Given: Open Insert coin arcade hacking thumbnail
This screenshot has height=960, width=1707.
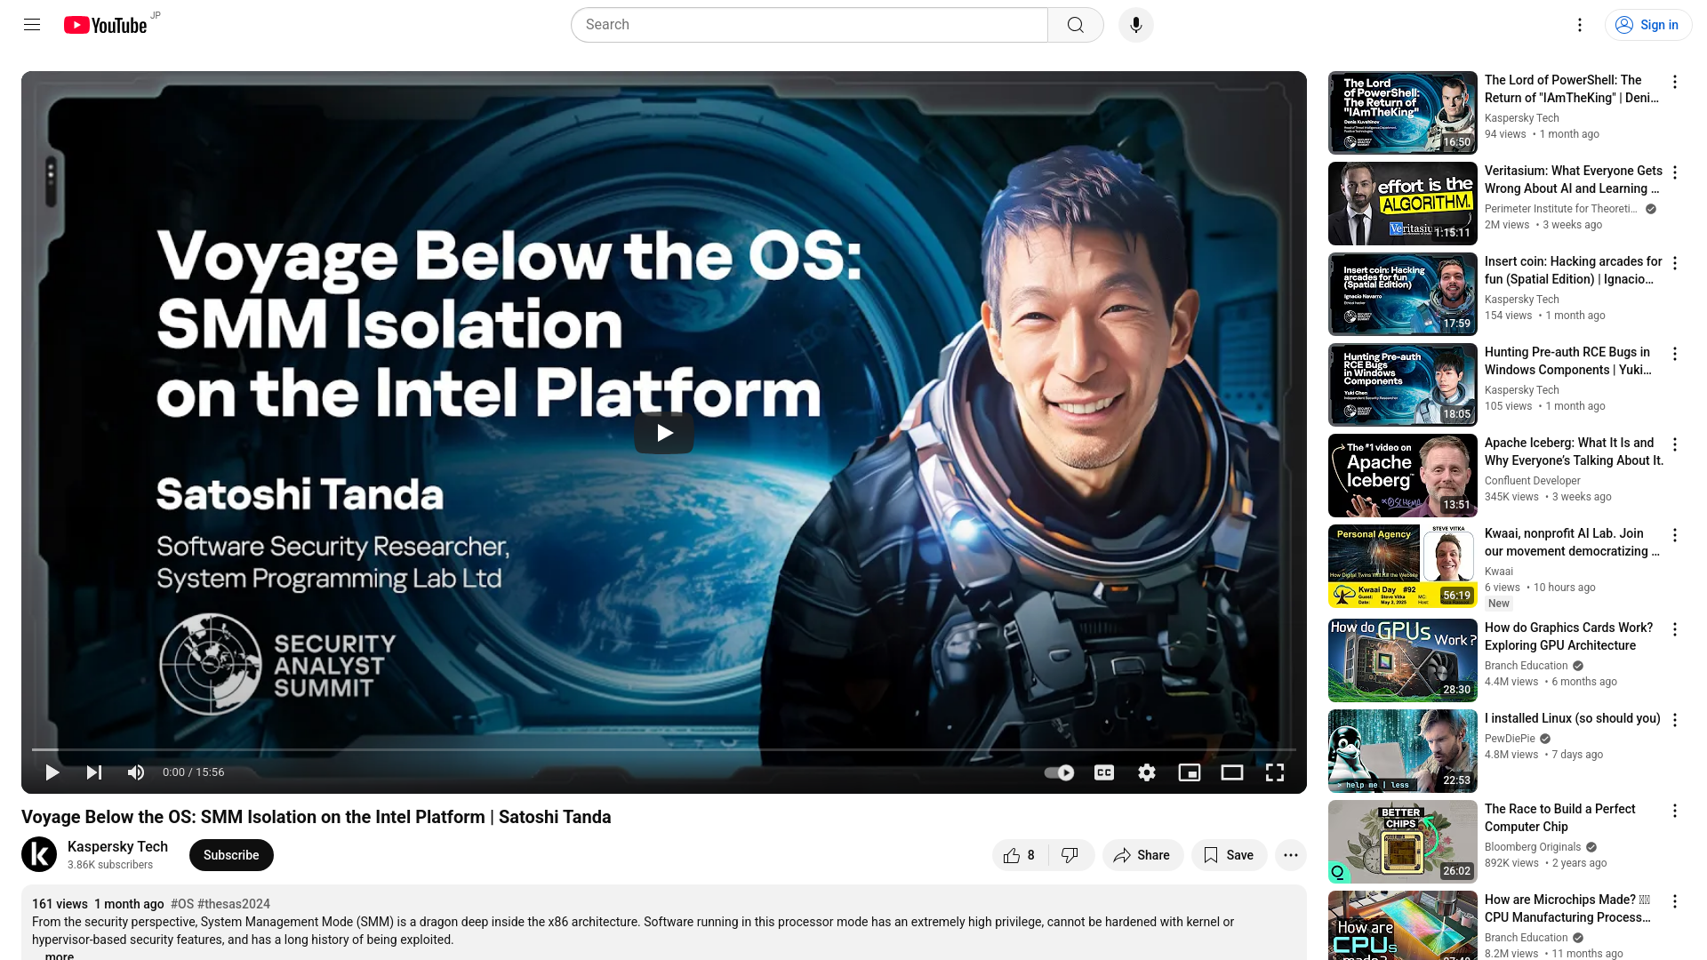Looking at the screenshot, I should point(1403,294).
